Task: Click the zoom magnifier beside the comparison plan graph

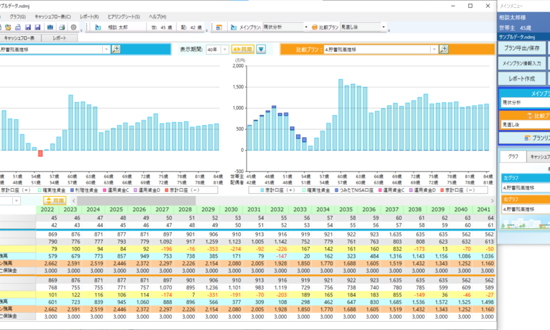Action: click(444, 49)
